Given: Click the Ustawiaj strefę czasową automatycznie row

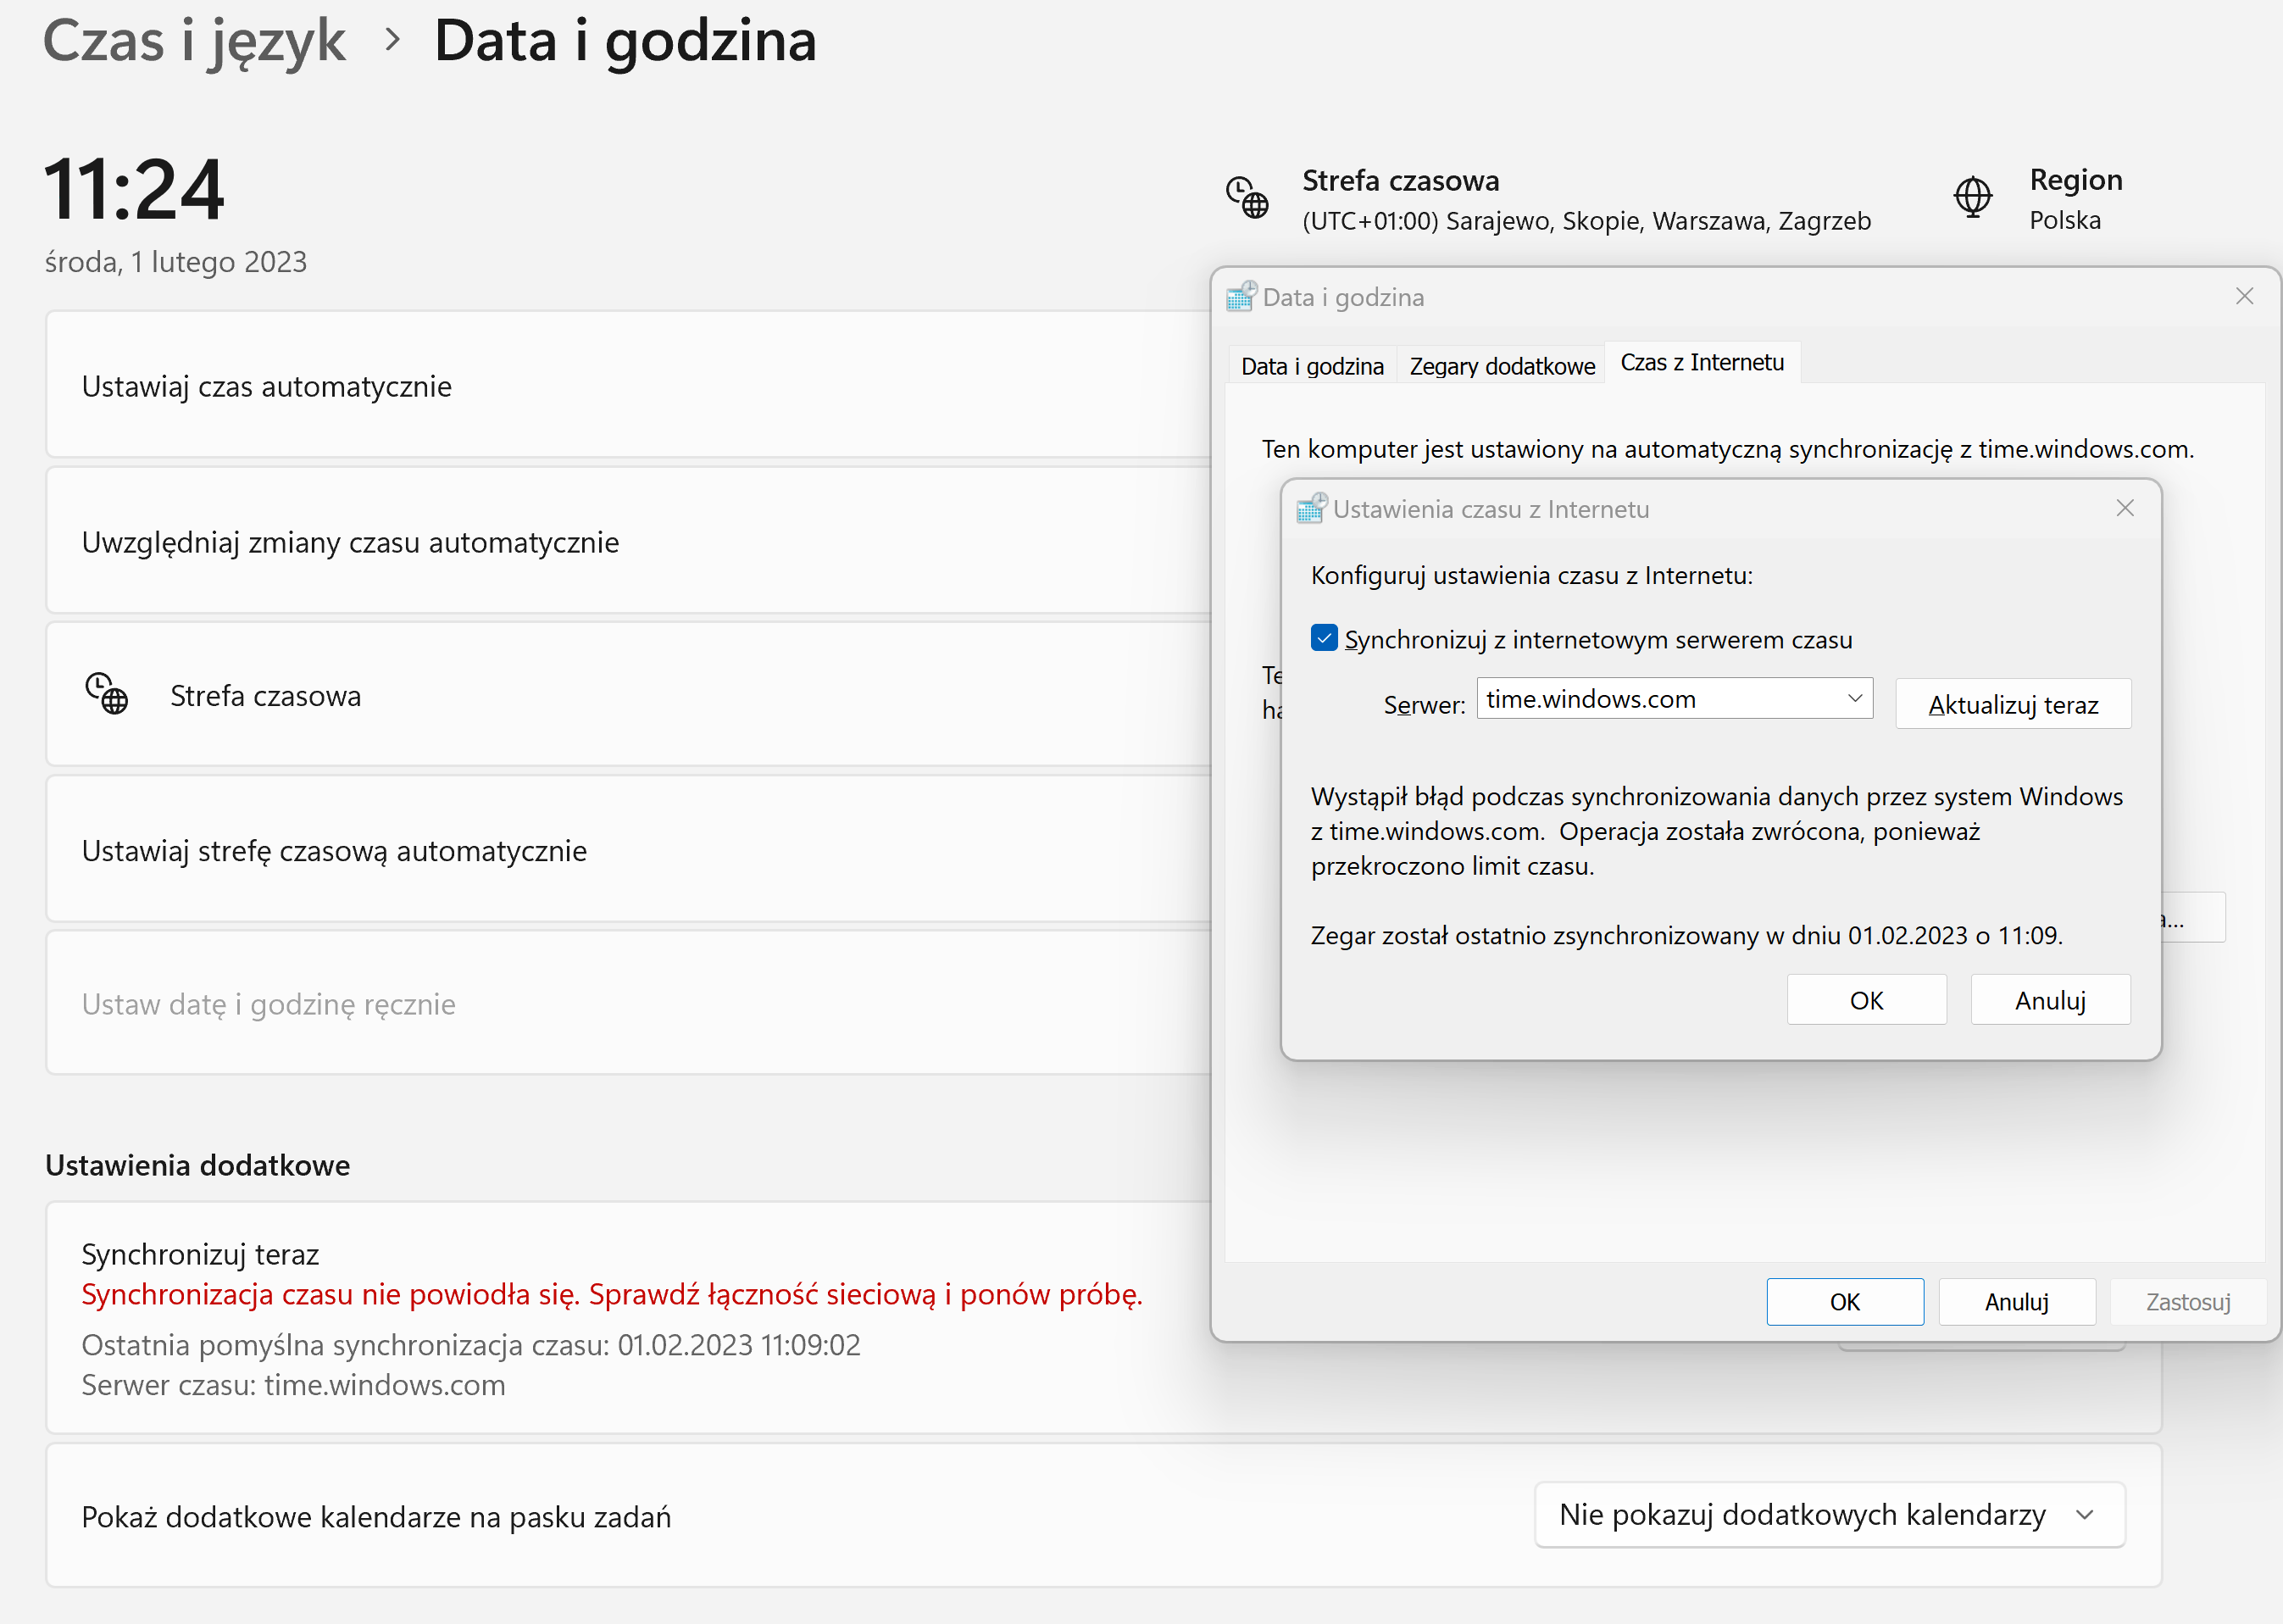Looking at the screenshot, I should click(x=334, y=850).
